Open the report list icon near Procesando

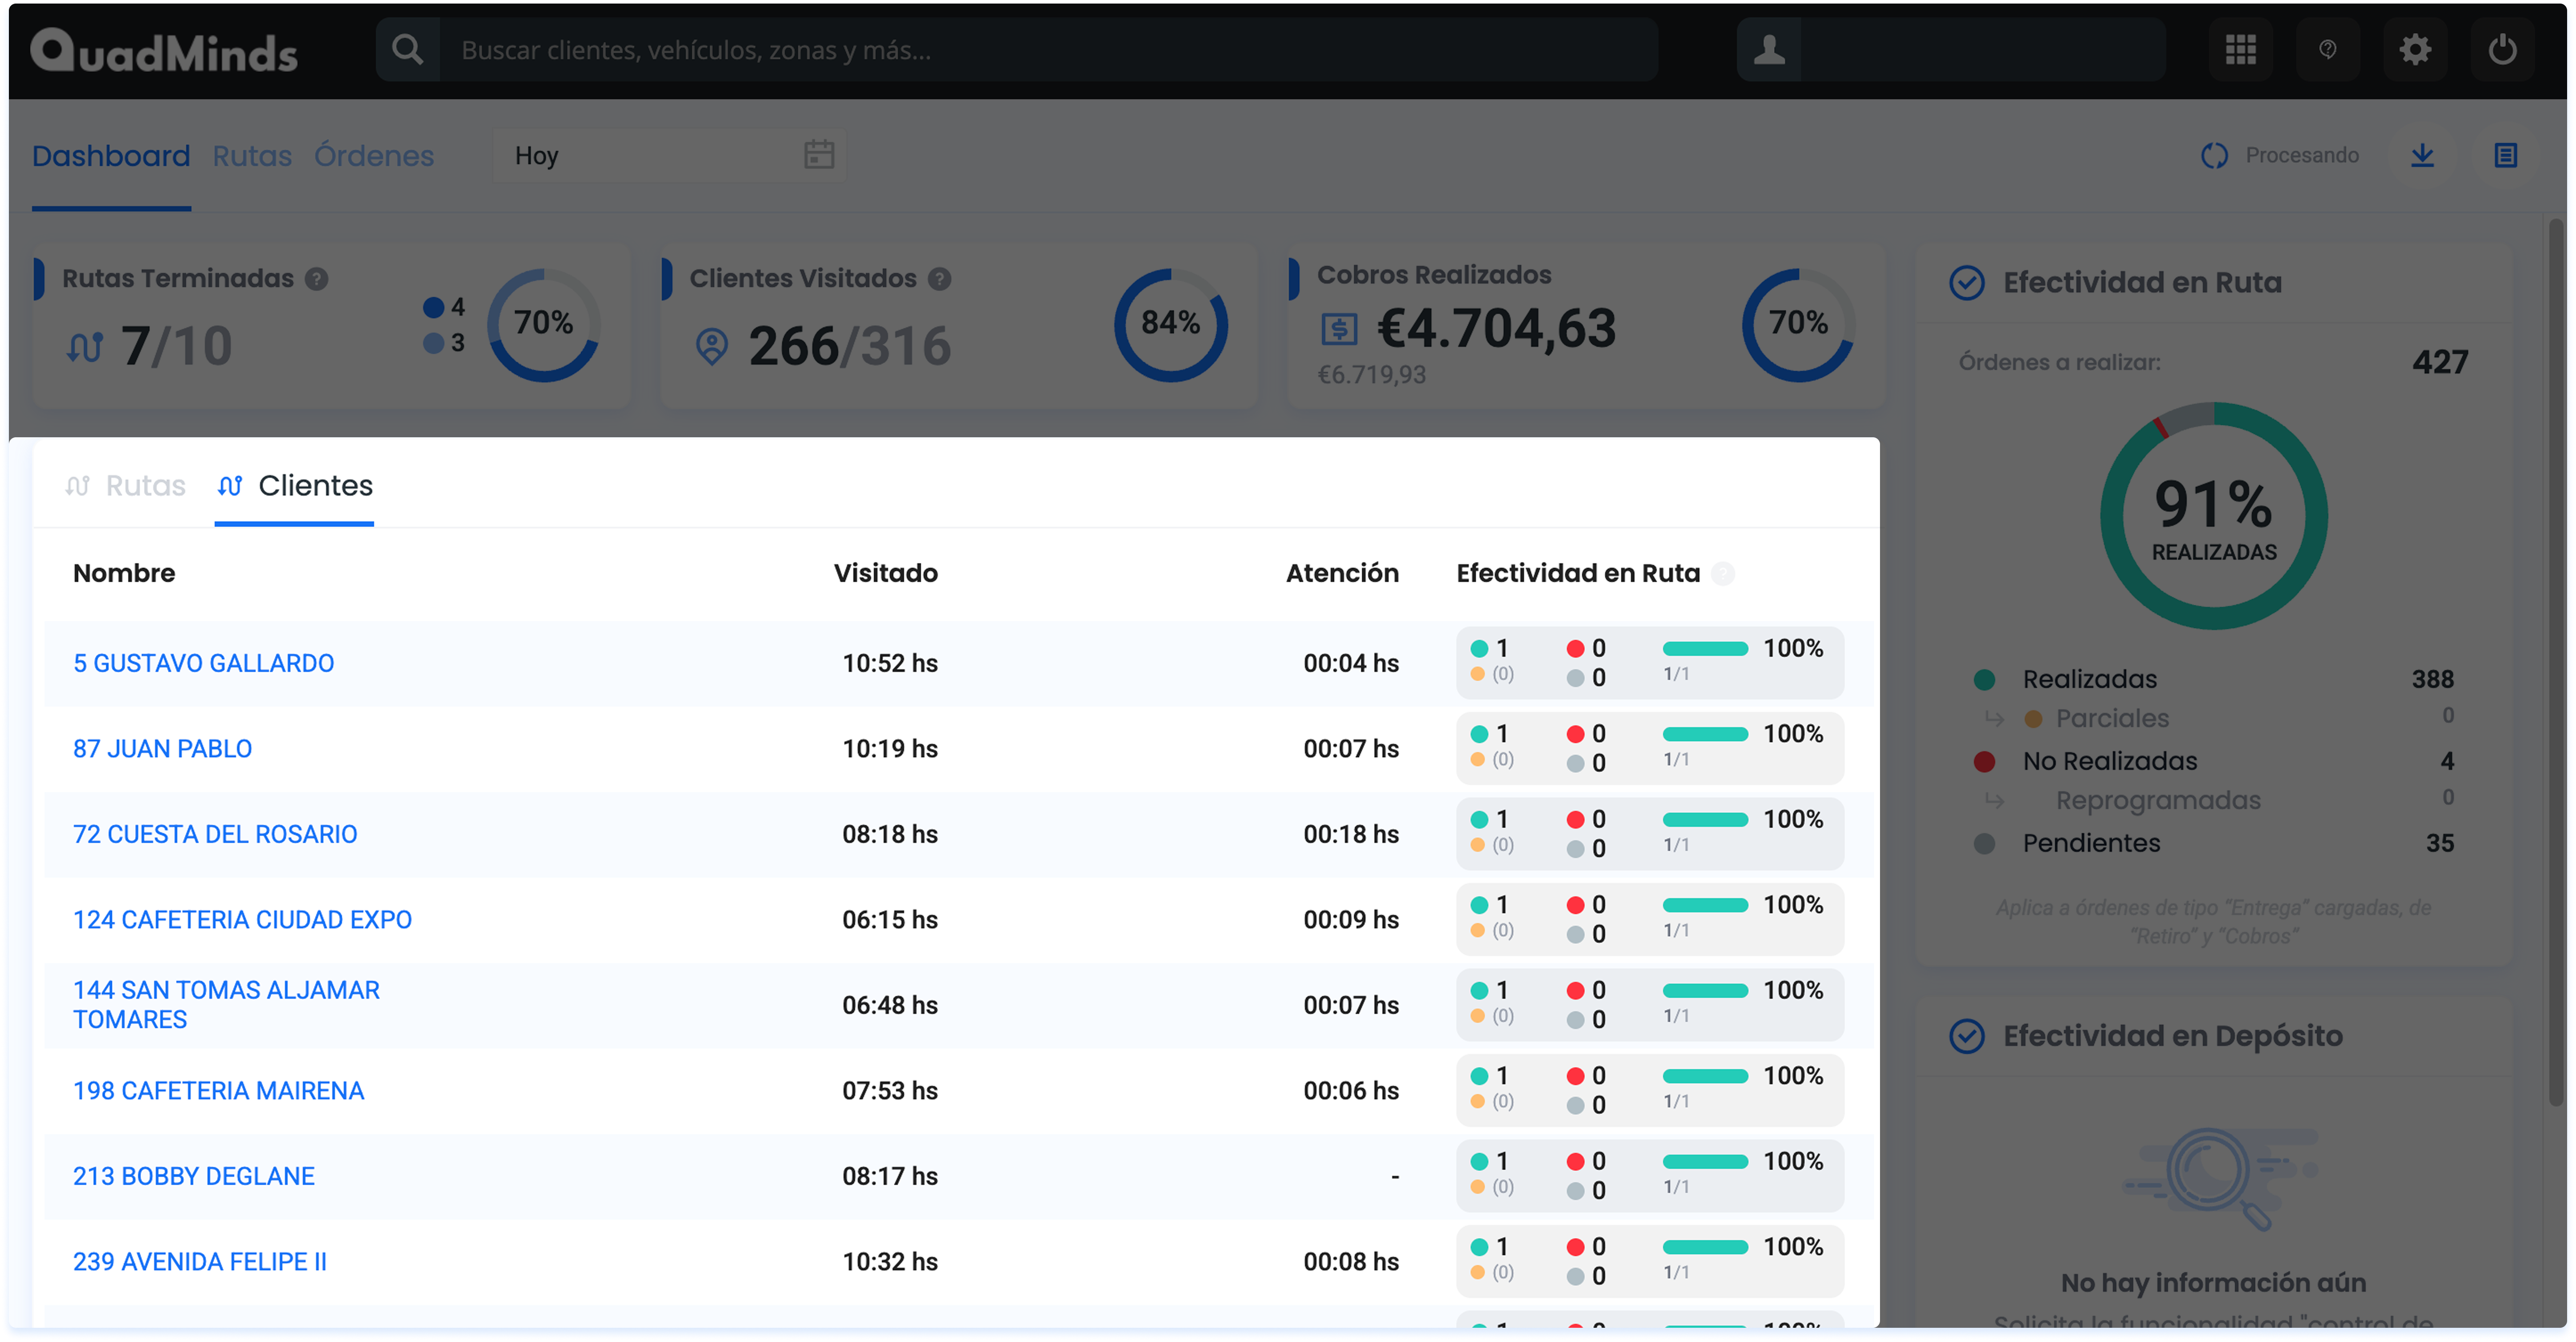(x=2505, y=155)
